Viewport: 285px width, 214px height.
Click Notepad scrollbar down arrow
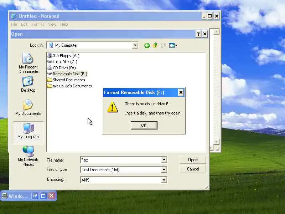pos(216,141)
